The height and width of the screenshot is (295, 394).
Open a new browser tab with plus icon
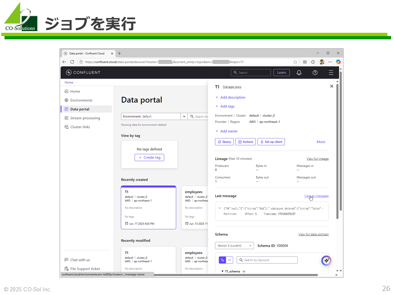(119, 53)
